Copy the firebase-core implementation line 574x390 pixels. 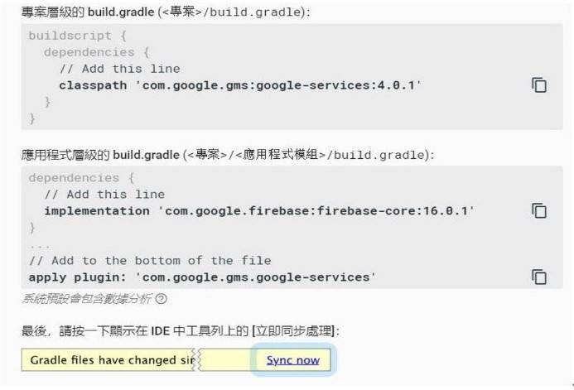538,210
